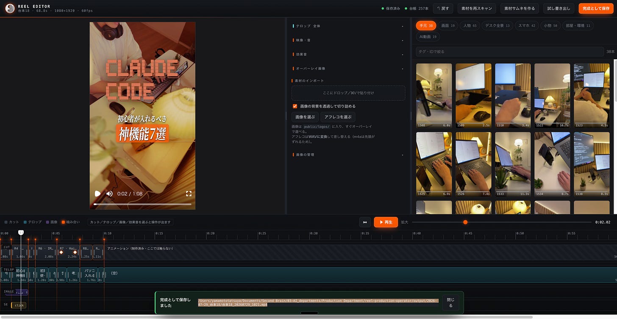The image size is (617, 319).
Task: Click the video progress bar in the preview
Action: [142, 204]
